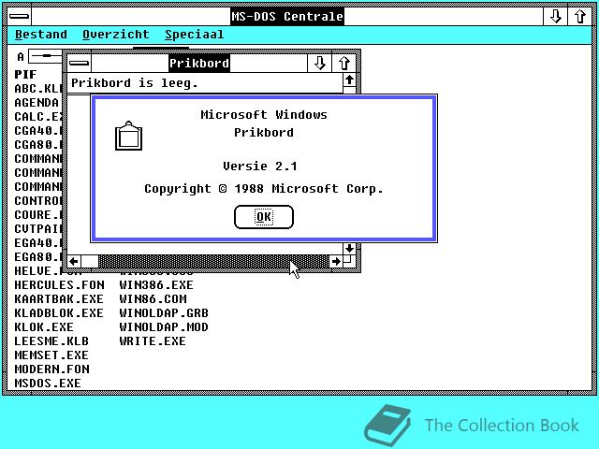Click OK in the Prikbord about dialog
Image resolution: width=599 pixels, height=449 pixels.
pyautogui.click(x=264, y=217)
